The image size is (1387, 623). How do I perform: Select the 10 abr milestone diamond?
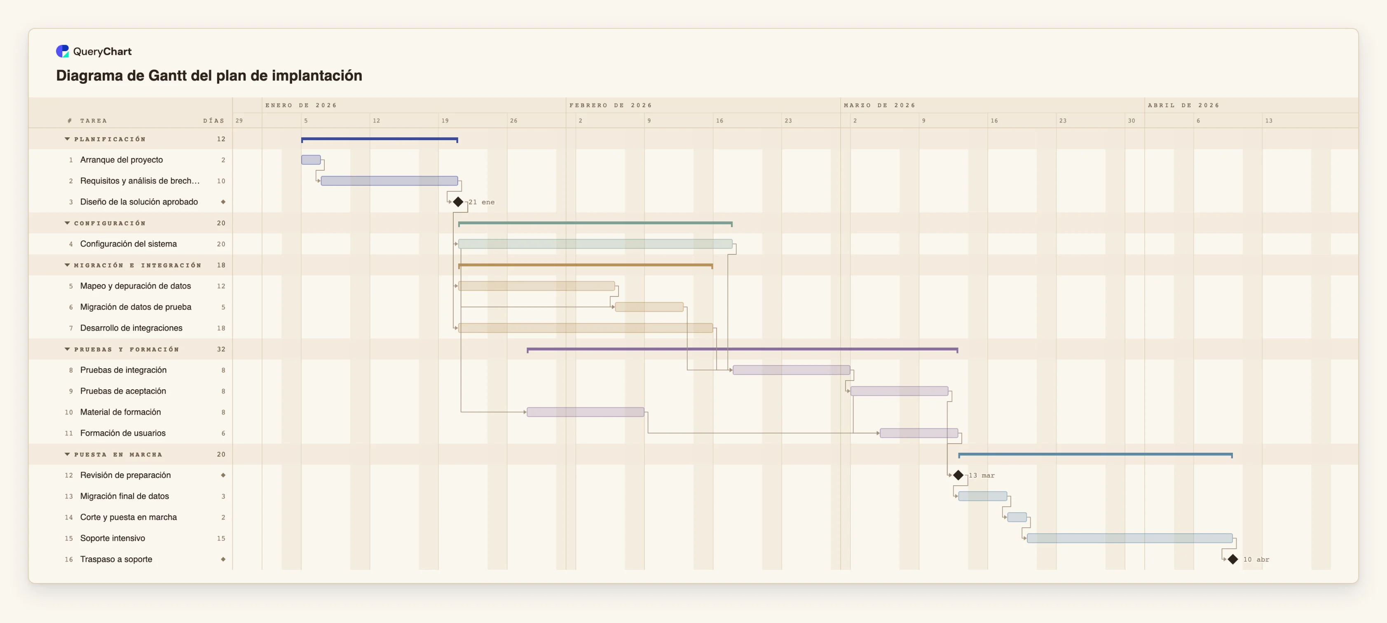(1233, 560)
